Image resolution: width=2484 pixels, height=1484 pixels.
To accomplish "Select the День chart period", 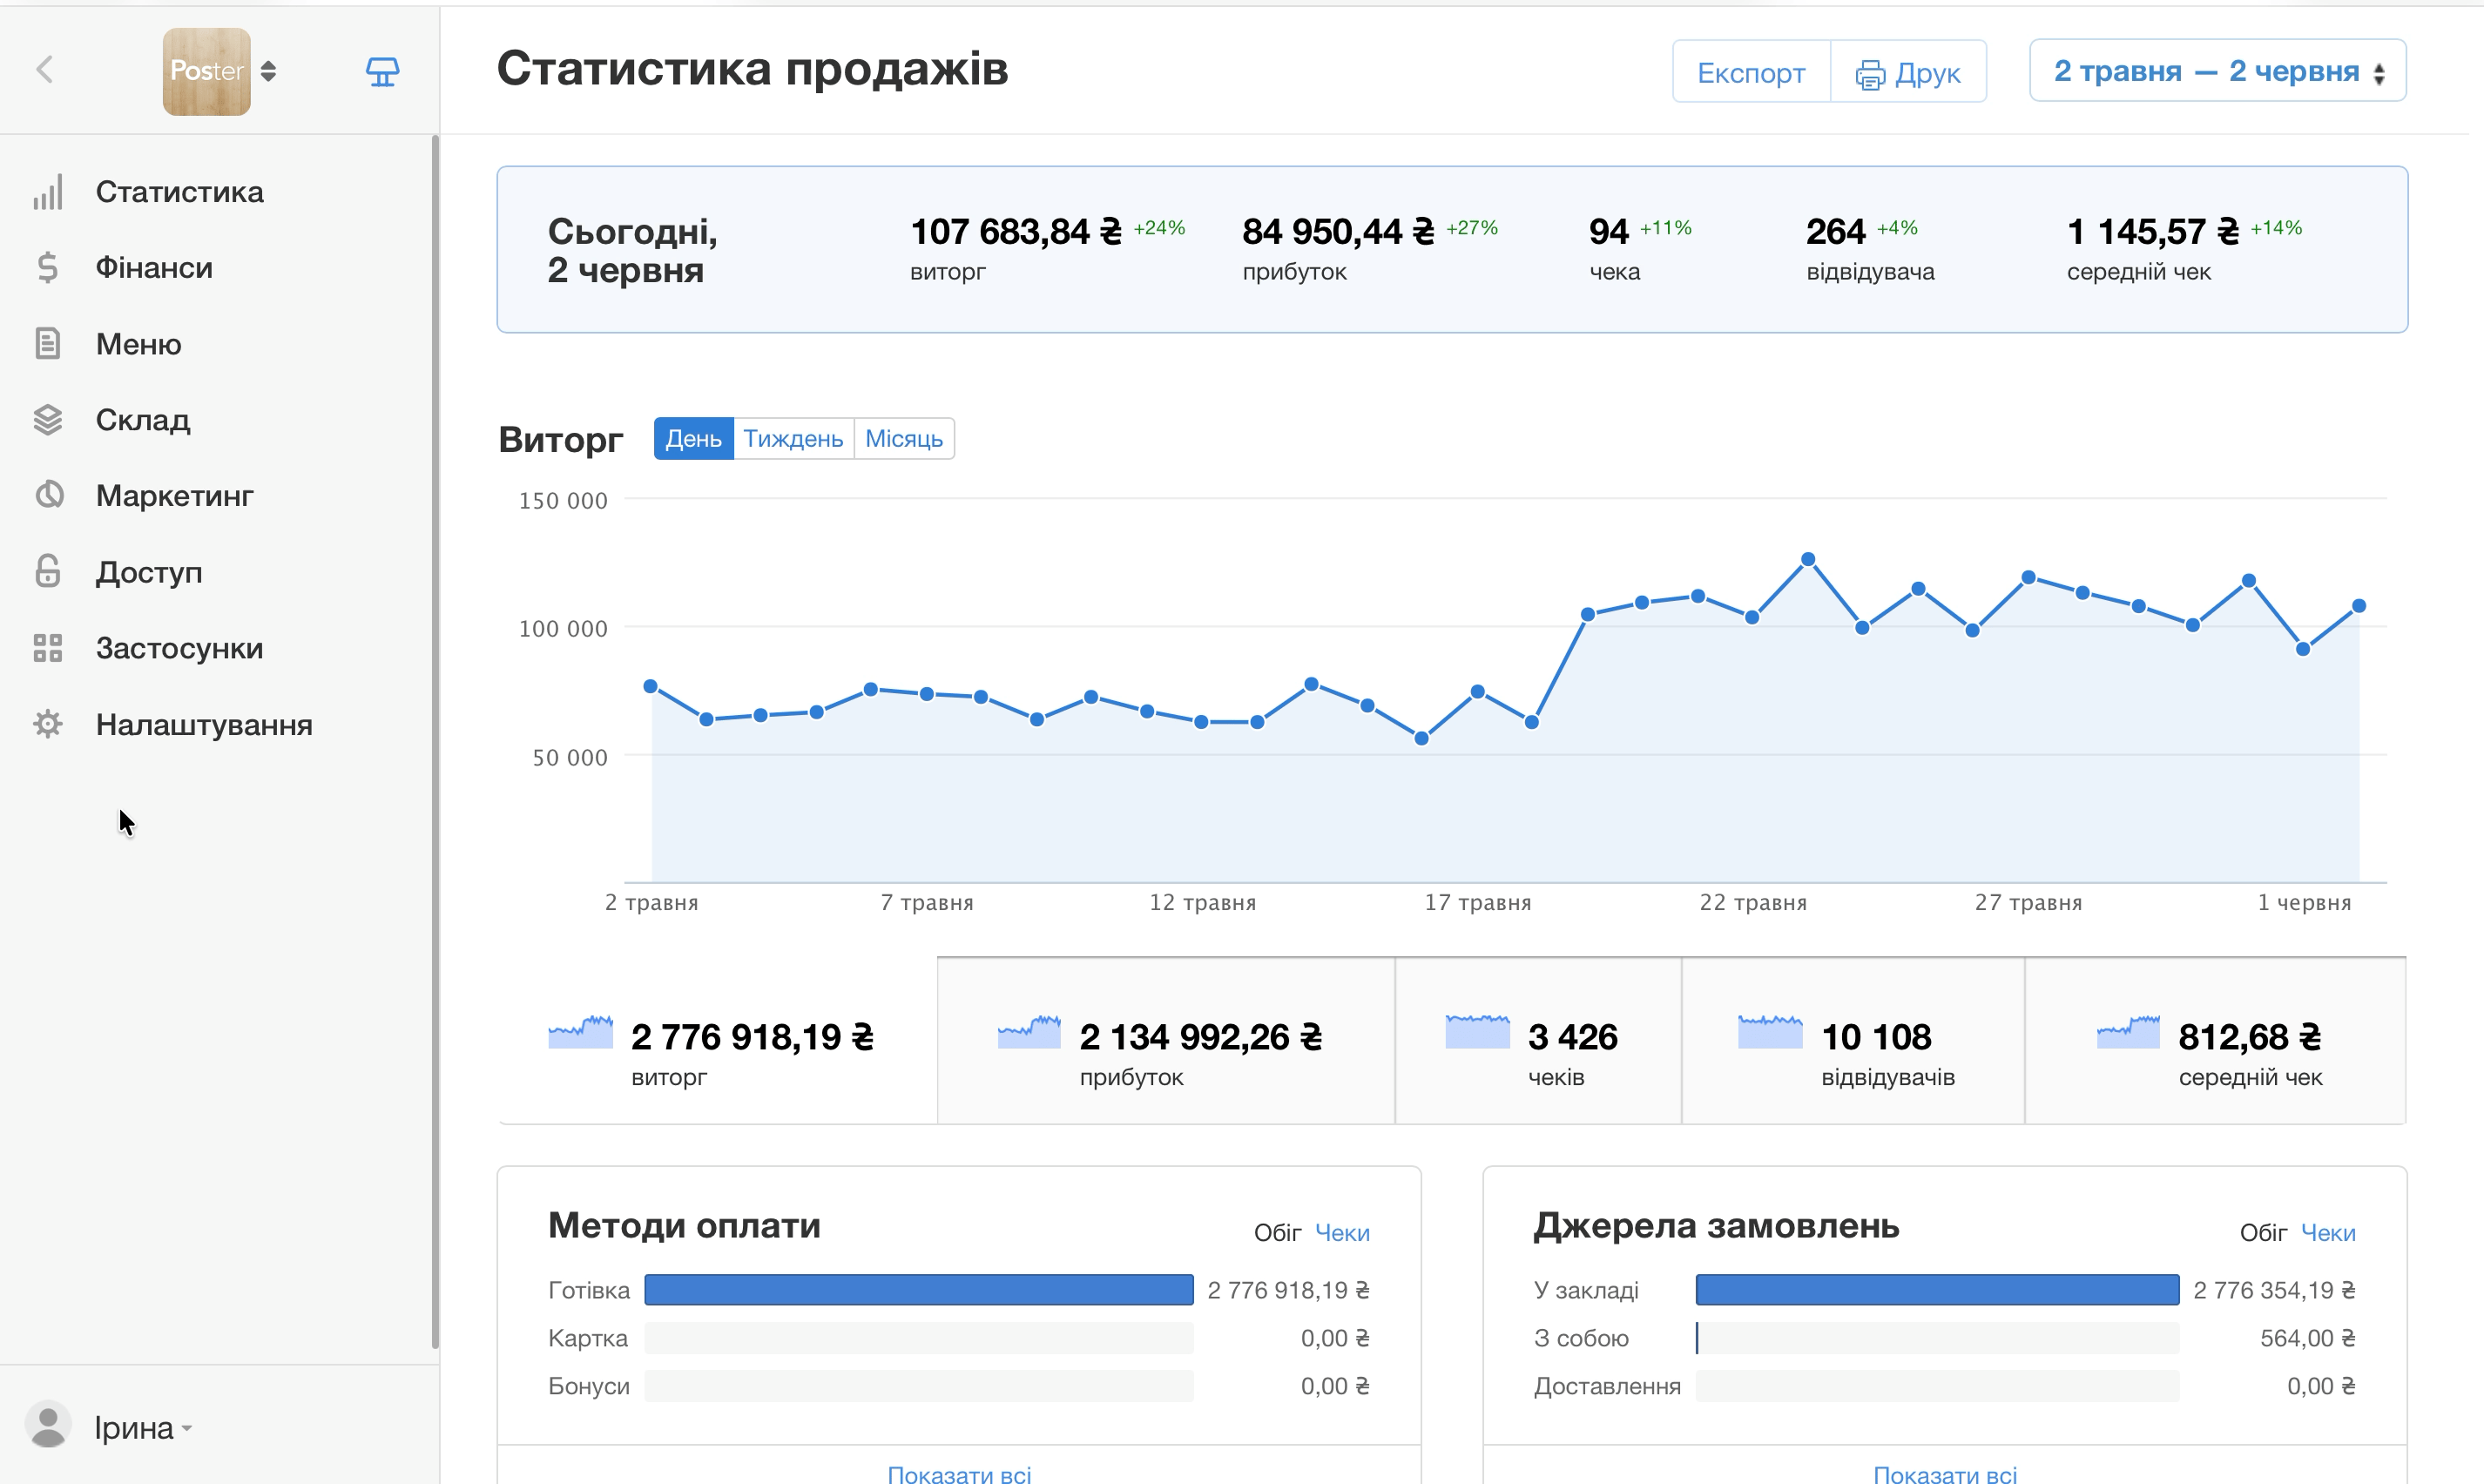I will coord(693,439).
